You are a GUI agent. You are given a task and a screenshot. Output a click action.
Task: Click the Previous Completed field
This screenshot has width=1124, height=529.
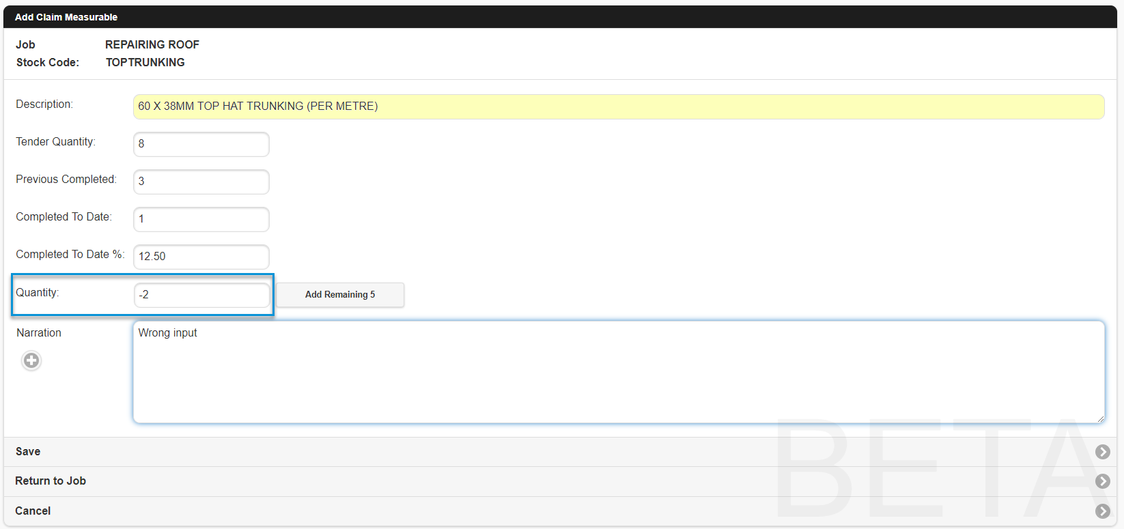[201, 182]
